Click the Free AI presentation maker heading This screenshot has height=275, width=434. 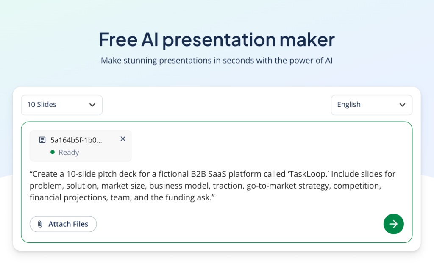(217, 39)
